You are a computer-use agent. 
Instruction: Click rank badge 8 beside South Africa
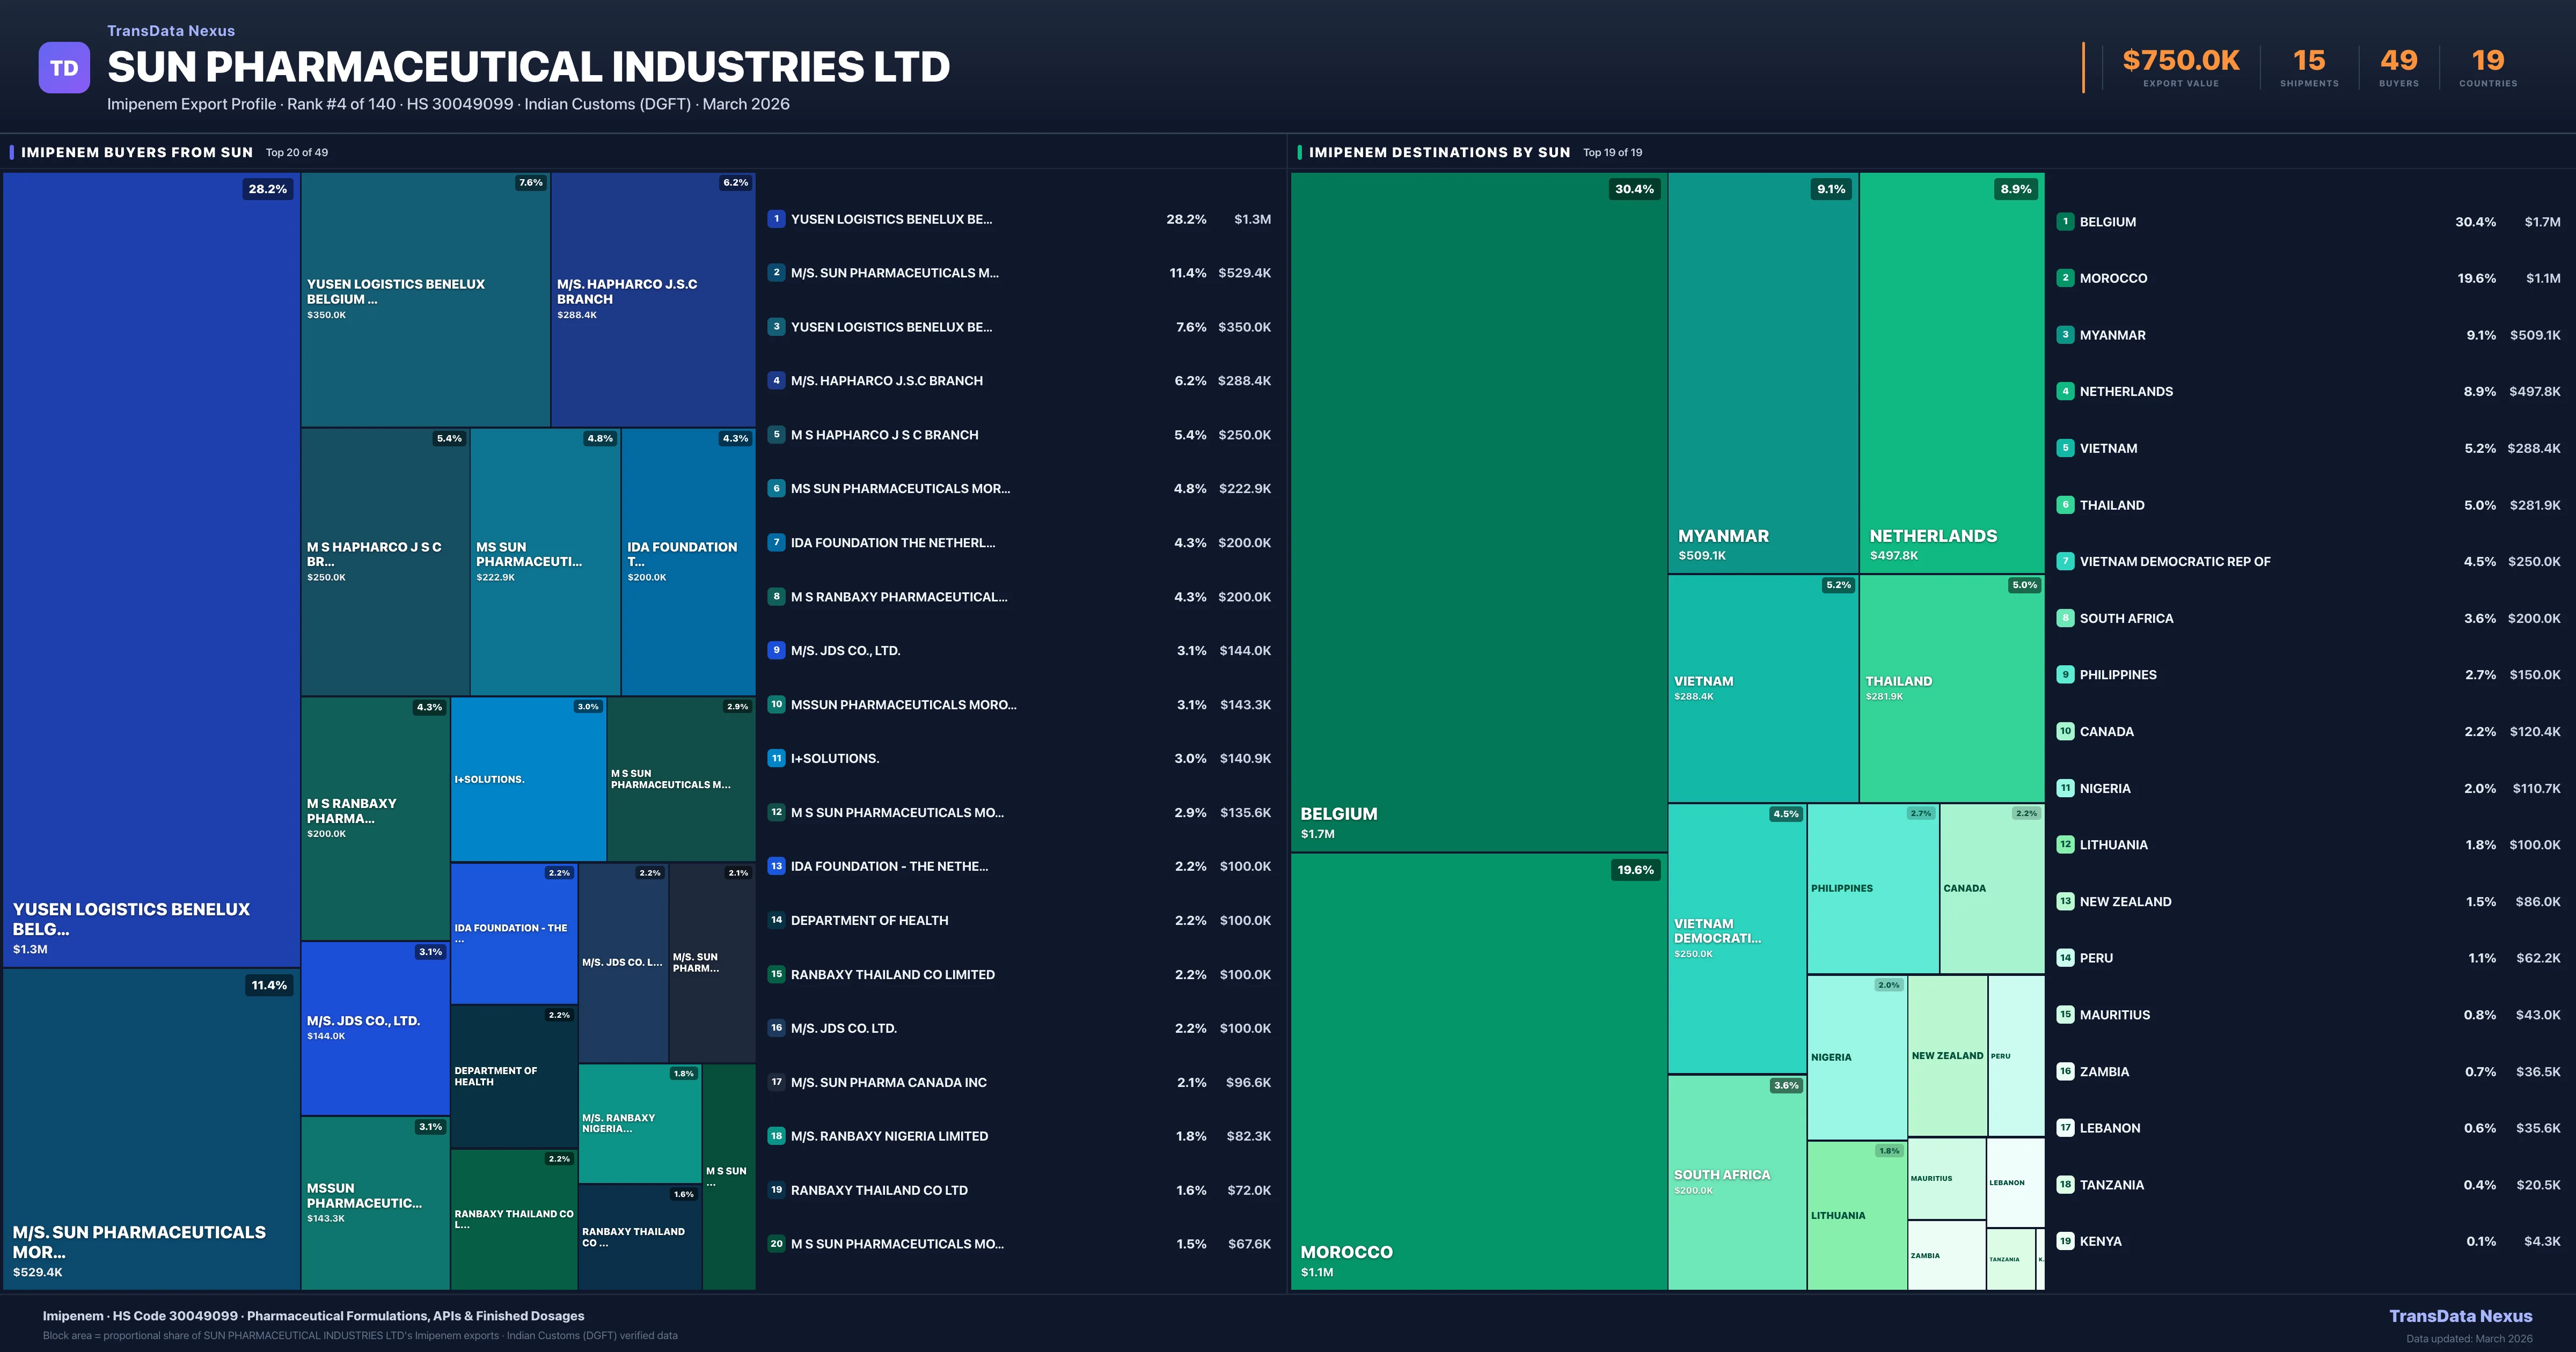[2065, 618]
